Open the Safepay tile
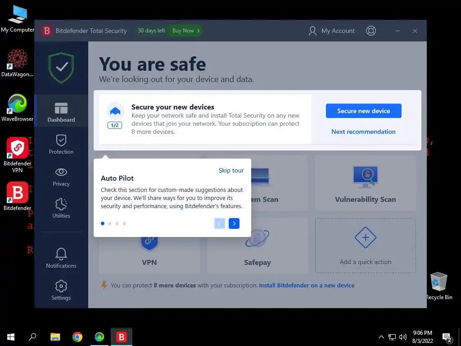 click(257, 255)
